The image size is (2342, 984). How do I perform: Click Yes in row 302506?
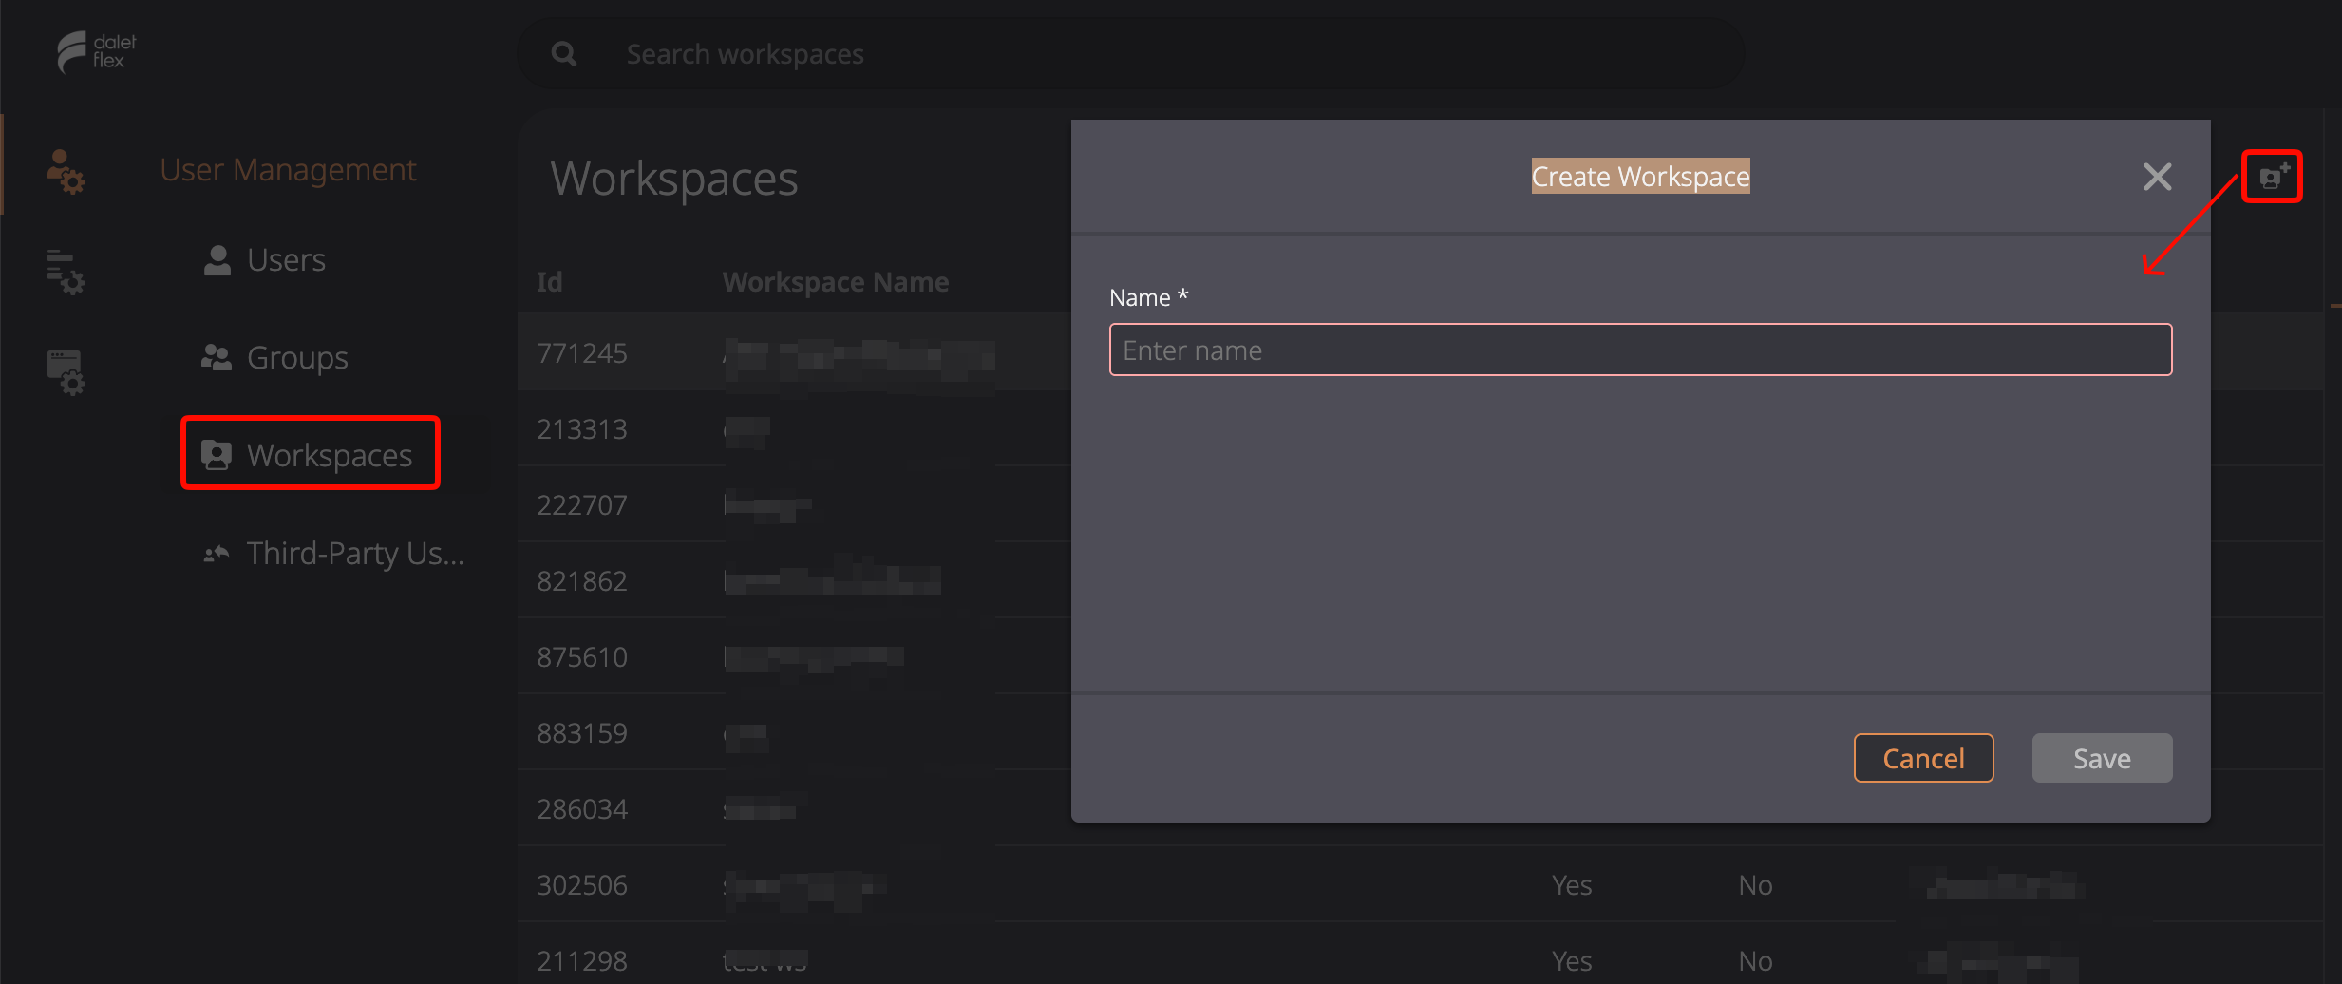coord(1572,885)
